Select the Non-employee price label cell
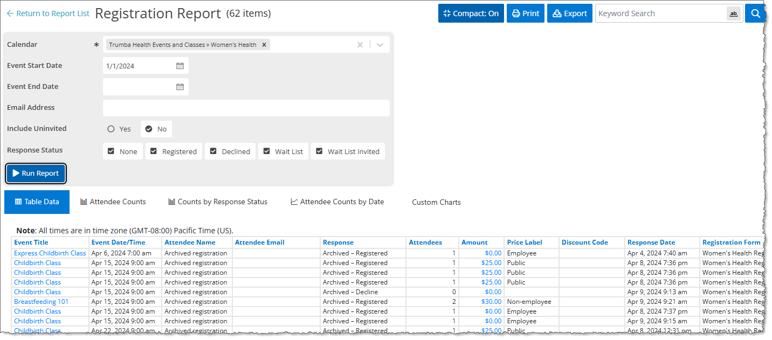The image size is (772, 340). (x=531, y=302)
